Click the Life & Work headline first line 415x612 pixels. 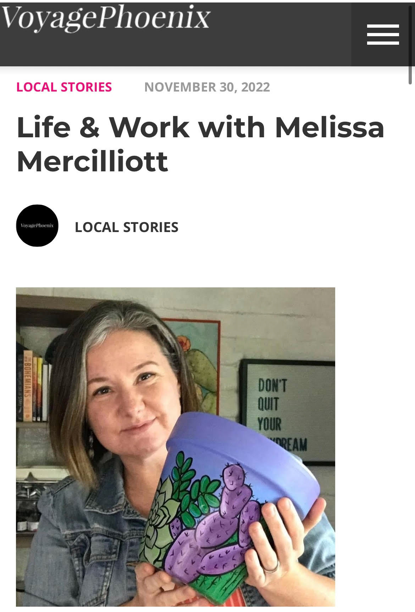[200, 127]
